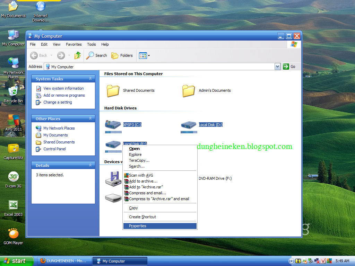Click the Address bar field
The width and height of the screenshot is (355, 266).
tap(159, 66)
